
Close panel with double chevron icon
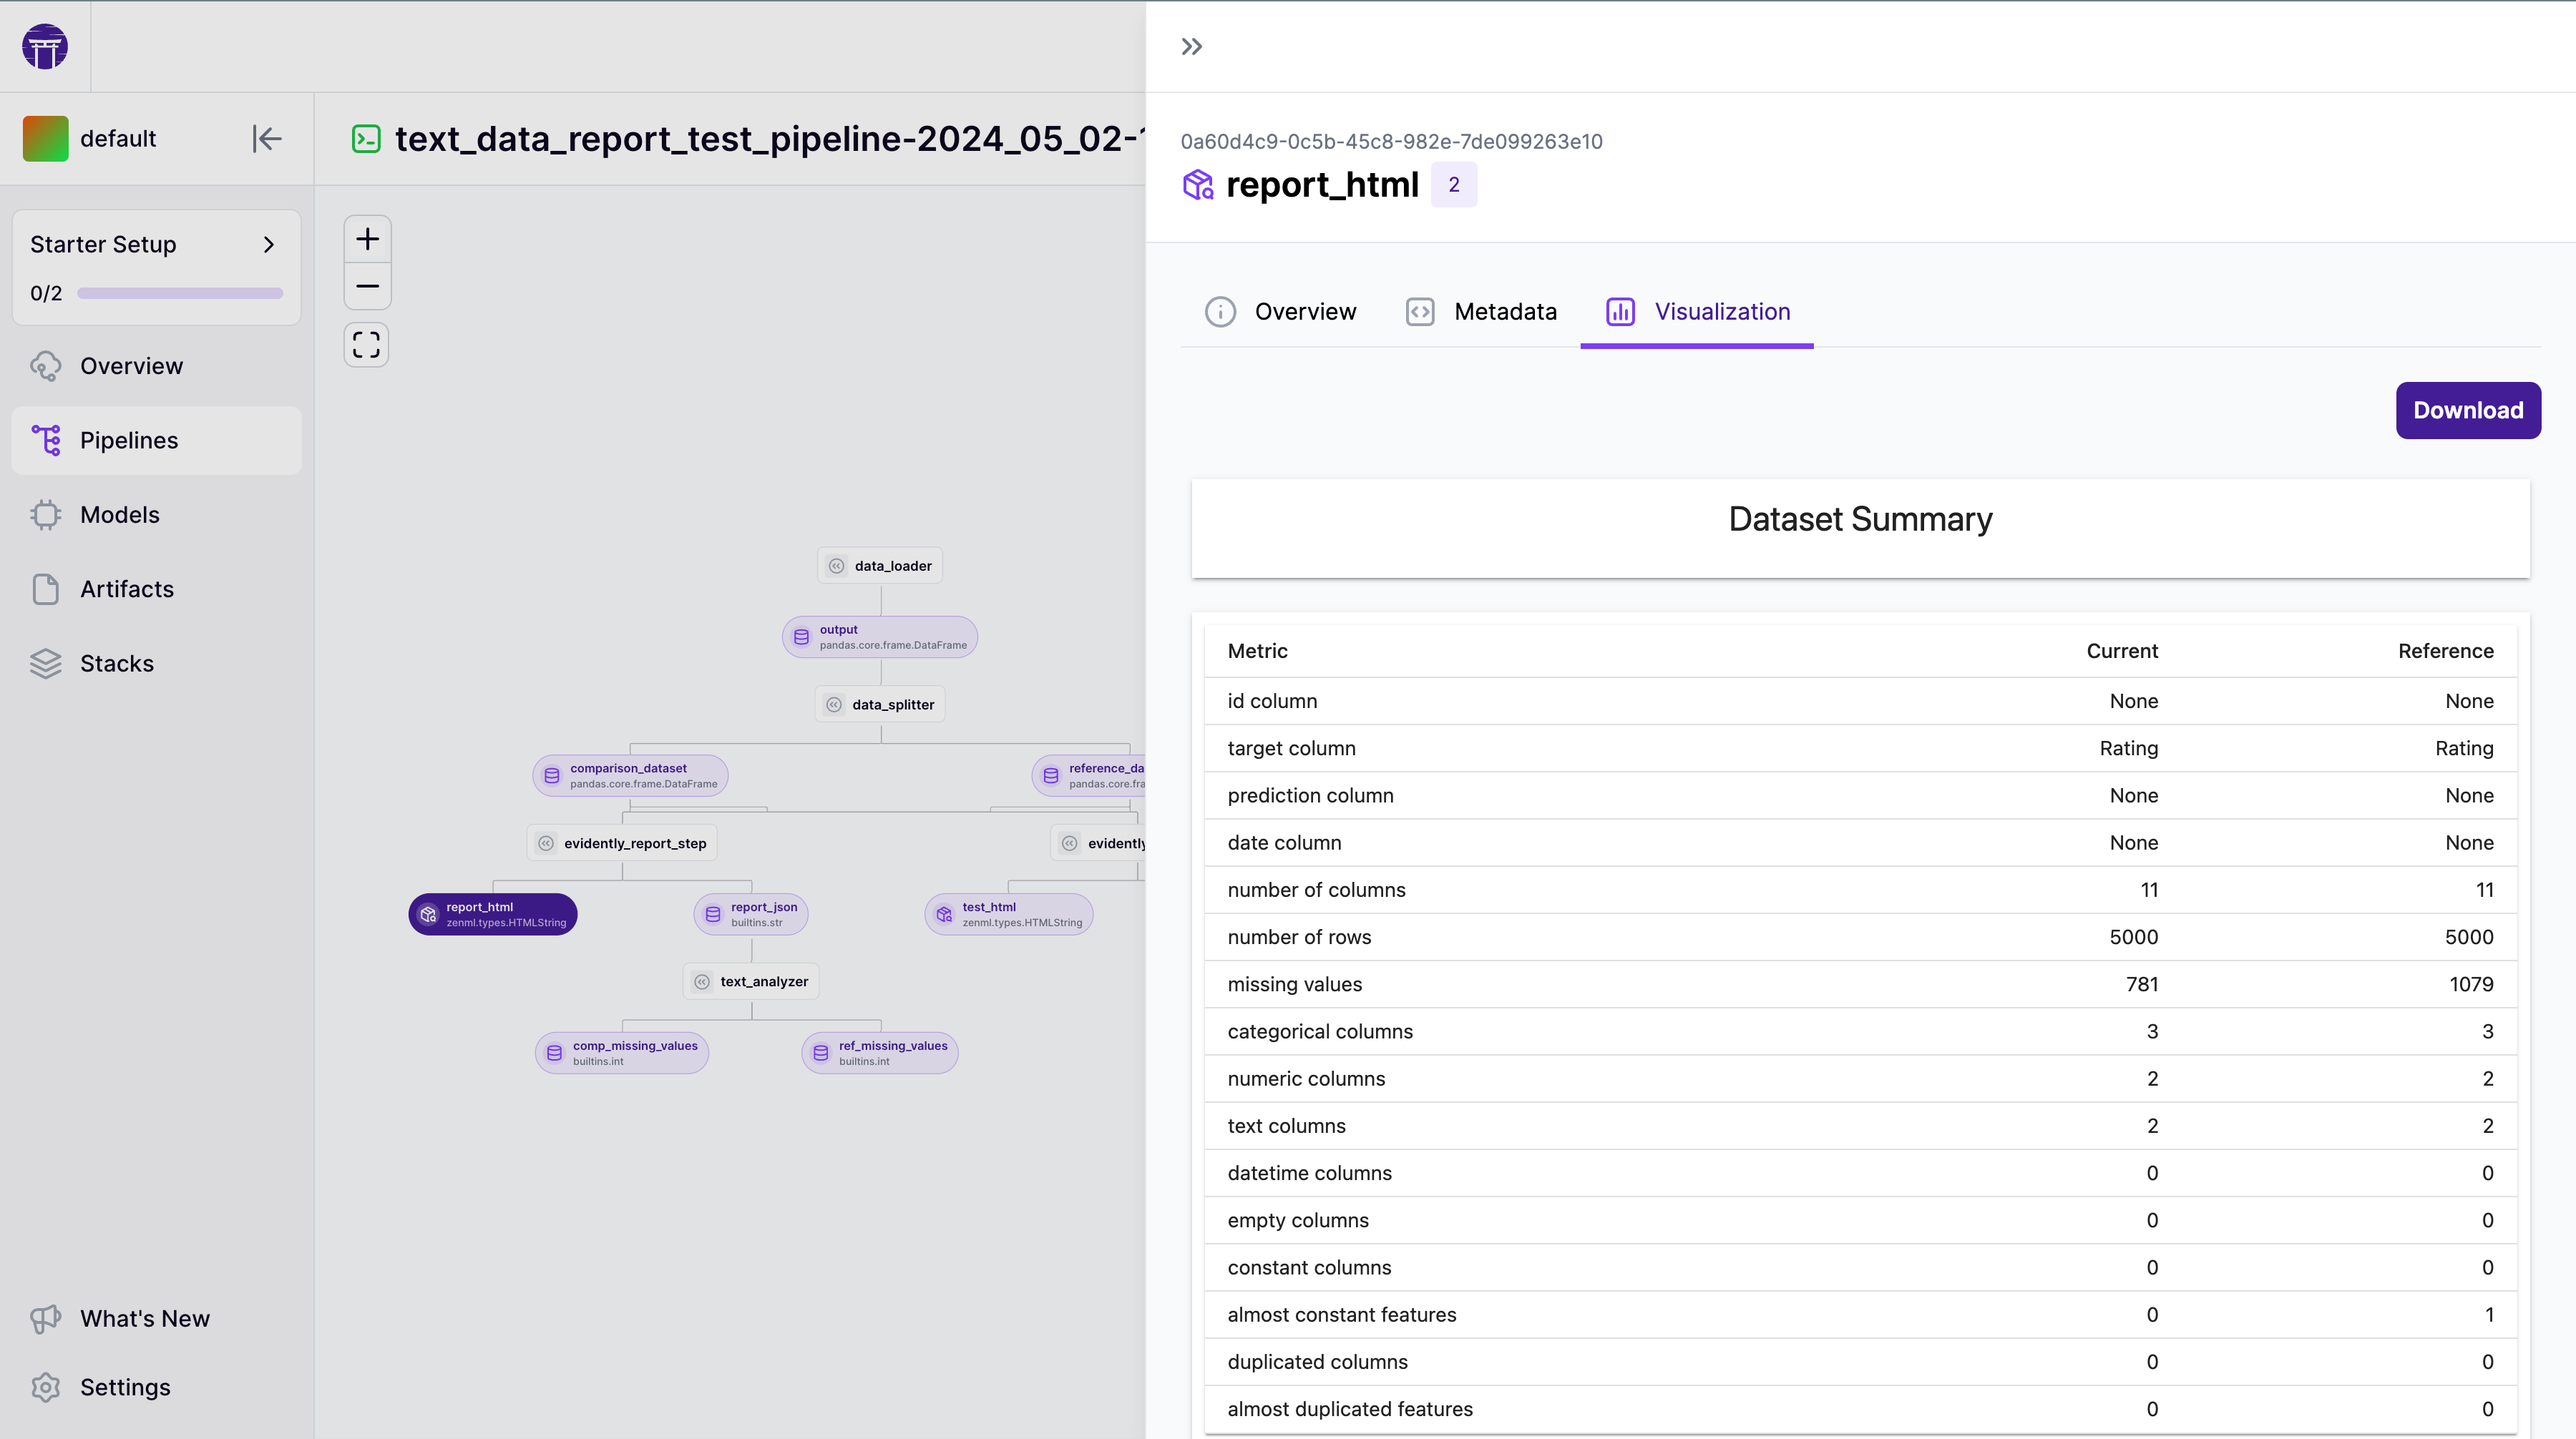[1191, 47]
